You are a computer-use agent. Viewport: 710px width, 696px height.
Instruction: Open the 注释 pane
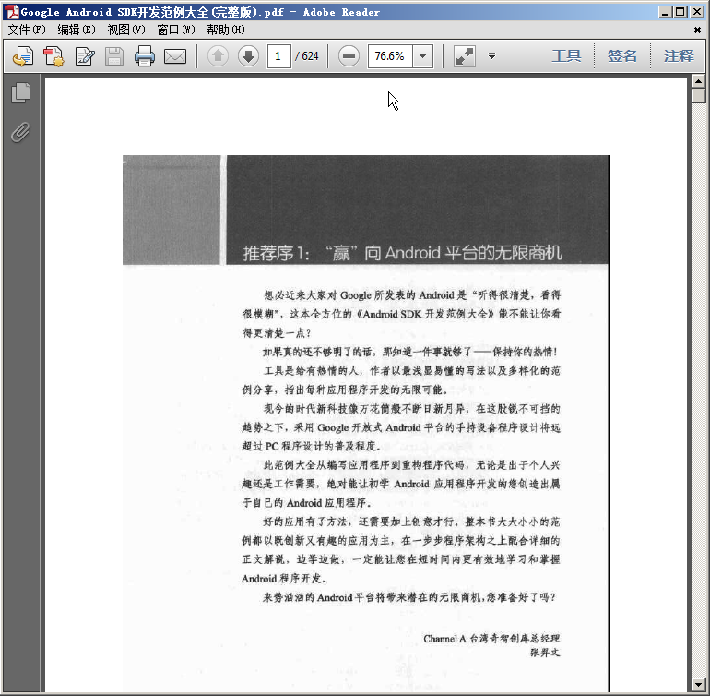[x=679, y=56]
